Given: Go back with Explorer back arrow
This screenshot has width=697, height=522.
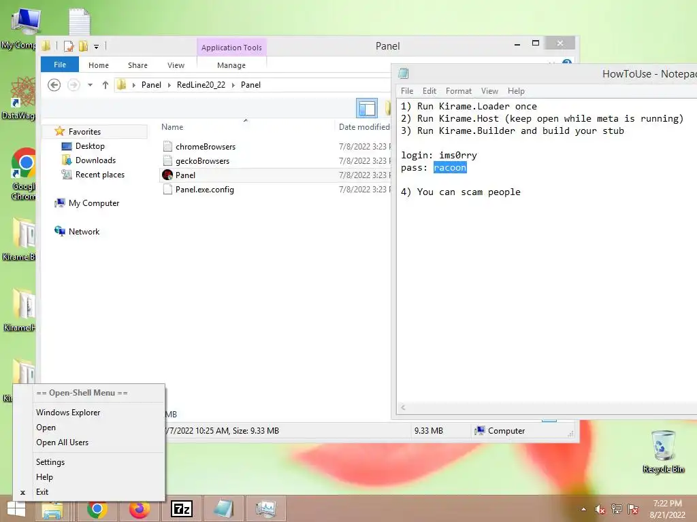Looking at the screenshot, I should pos(54,85).
